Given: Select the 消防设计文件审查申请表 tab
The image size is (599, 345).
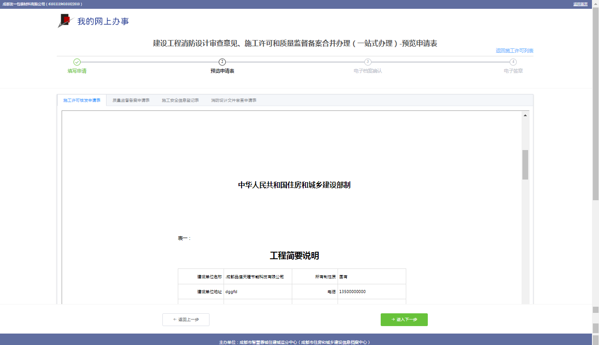Looking at the screenshot, I should point(234,100).
